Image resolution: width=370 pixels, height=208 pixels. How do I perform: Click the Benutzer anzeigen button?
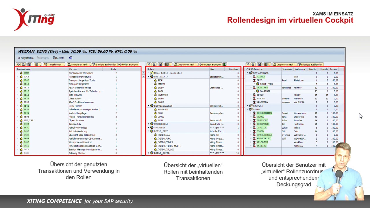click(x=210, y=64)
